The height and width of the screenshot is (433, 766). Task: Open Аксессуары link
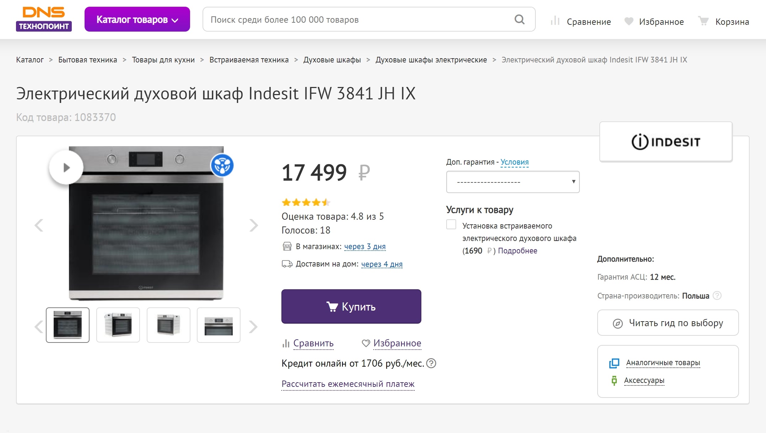(644, 380)
